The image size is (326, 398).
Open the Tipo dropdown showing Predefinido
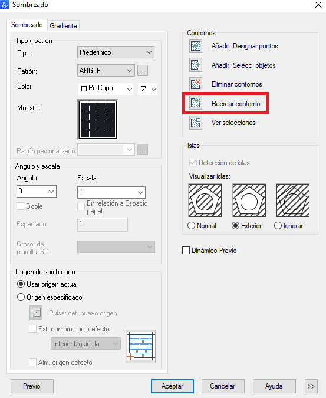[x=116, y=52]
